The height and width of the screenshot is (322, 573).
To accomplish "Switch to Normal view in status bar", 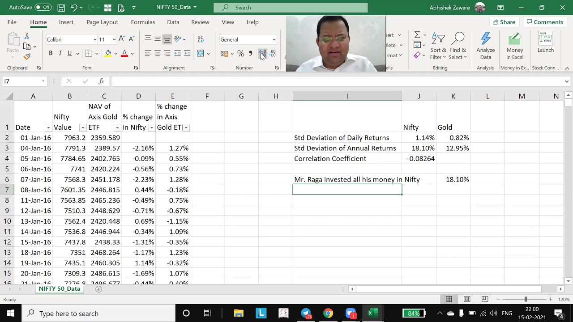I will 449,299.
